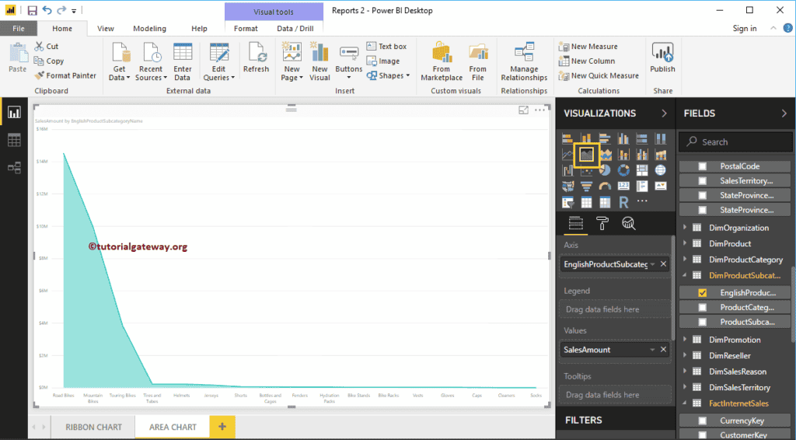This screenshot has height=440, width=796.
Task: Click the Fields search box
Action: (735, 142)
